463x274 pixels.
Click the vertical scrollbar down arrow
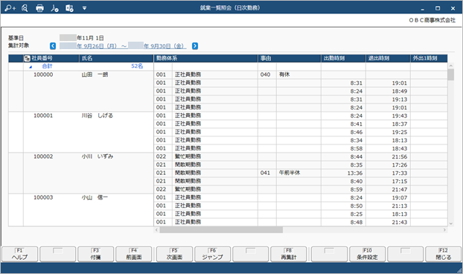click(450, 224)
